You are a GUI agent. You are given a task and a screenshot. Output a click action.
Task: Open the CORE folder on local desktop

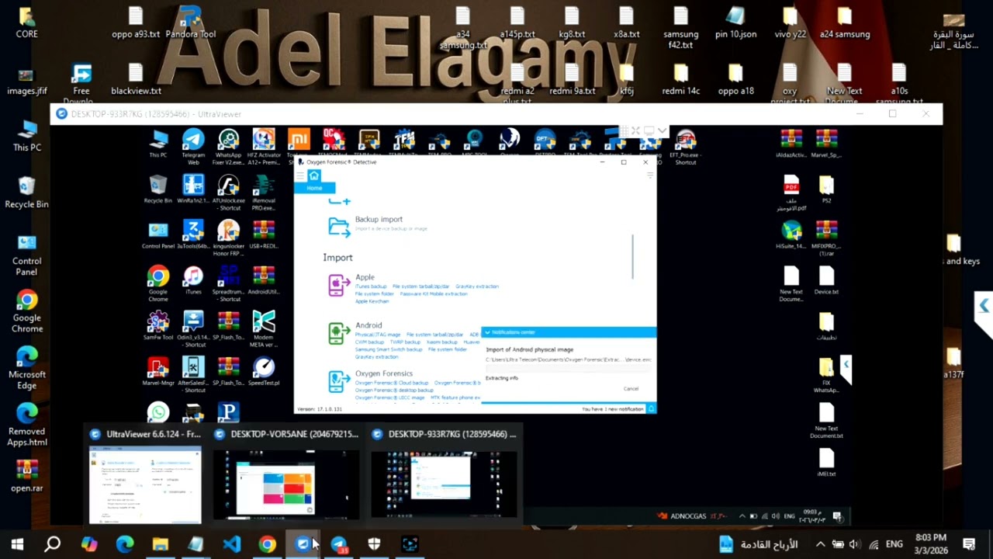pyautogui.click(x=26, y=23)
